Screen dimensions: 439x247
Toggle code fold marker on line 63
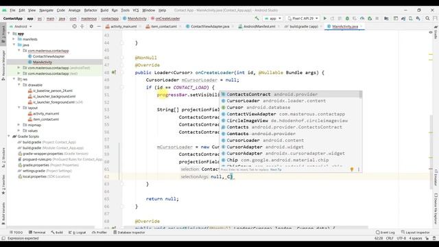(122, 184)
